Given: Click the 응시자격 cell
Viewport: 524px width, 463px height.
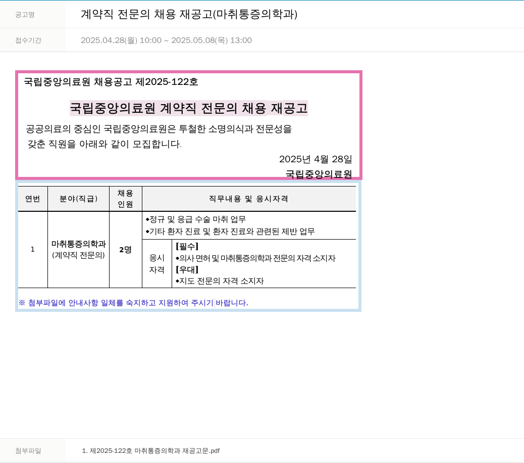Looking at the screenshot, I should 156,264.
